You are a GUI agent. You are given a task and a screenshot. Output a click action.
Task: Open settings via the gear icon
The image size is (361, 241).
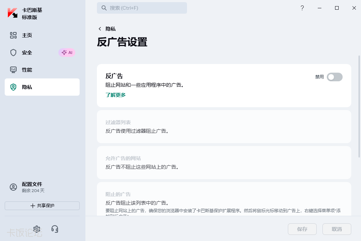click(37, 229)
